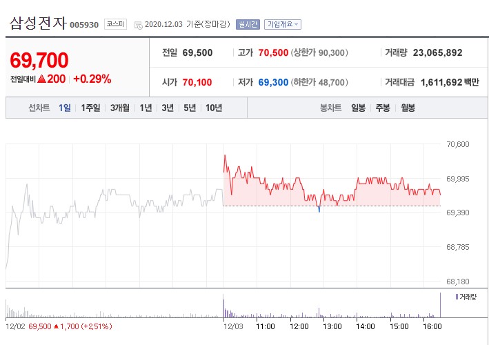
Task: Choose the 3년 chart range
Action: (x=168, y=108)
